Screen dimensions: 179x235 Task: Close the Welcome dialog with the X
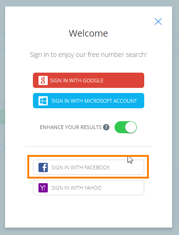click(158, 21)
